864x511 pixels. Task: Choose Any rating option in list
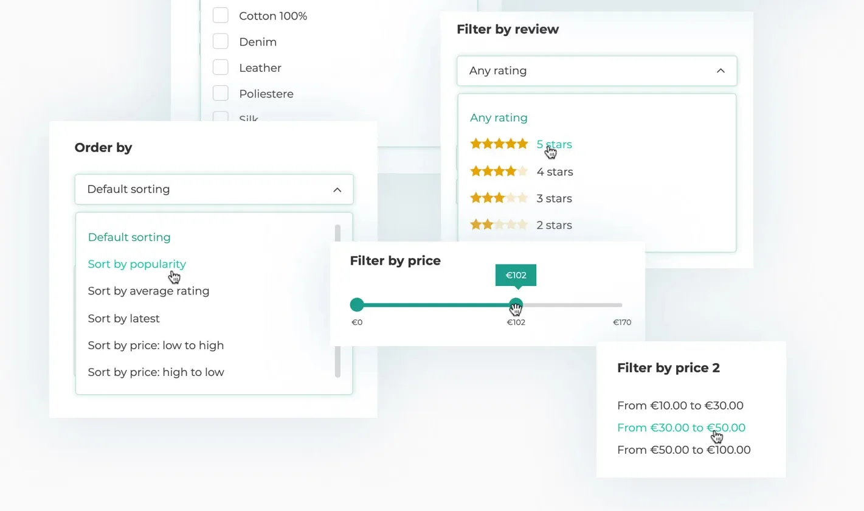pyautogui.click(x=499, y=117)
